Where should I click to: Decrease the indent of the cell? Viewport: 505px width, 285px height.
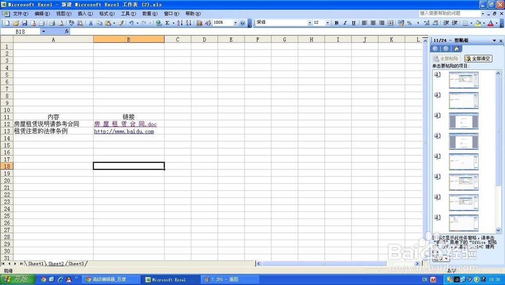(446, 23)
